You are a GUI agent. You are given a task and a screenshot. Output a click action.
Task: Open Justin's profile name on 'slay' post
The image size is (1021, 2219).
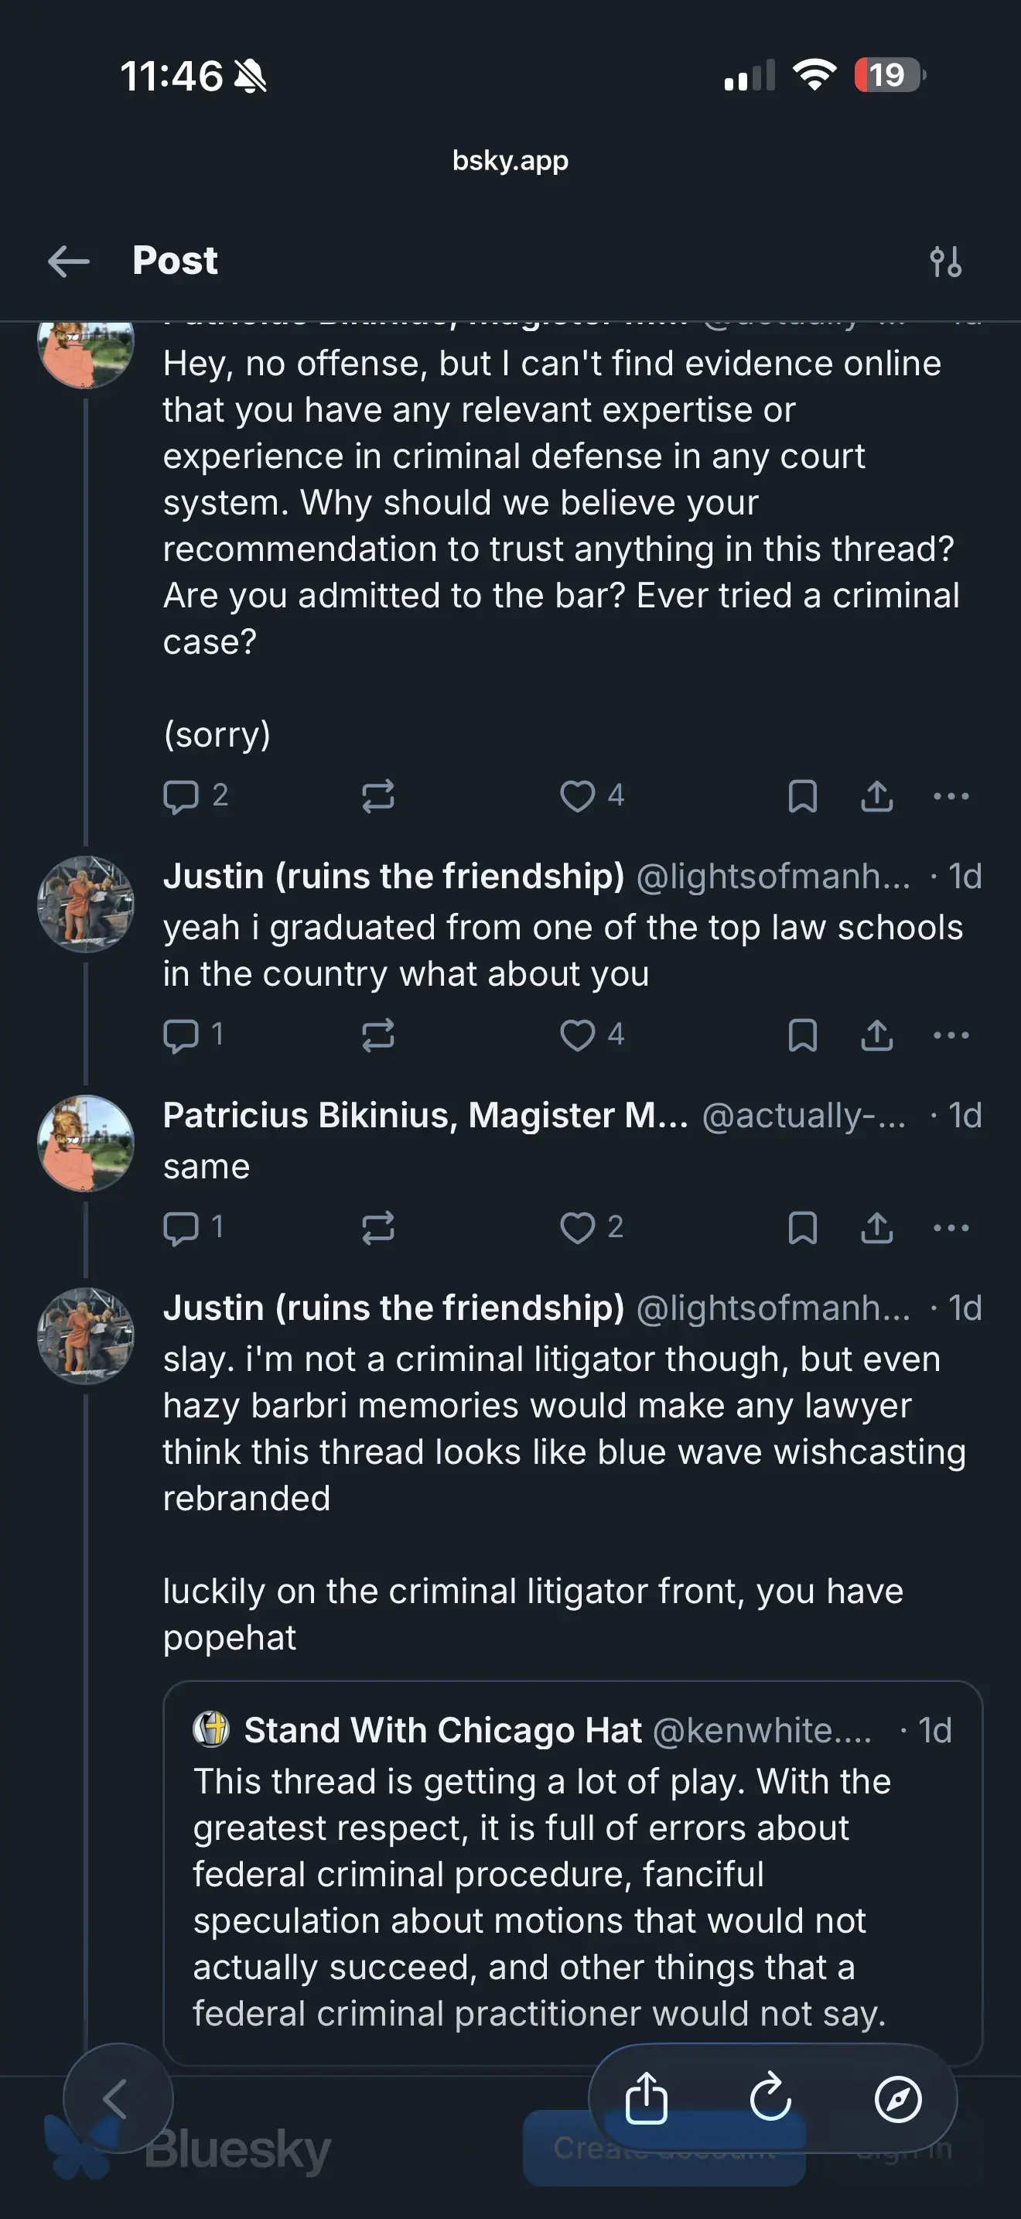pos(394,1308)
